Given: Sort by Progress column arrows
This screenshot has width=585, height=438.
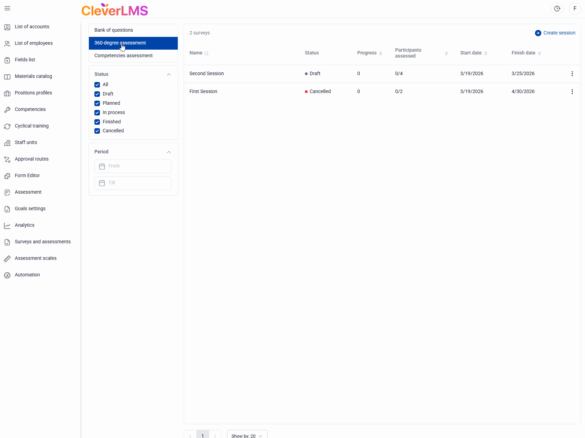Looking at the screenshot, I should coord(381,53).
